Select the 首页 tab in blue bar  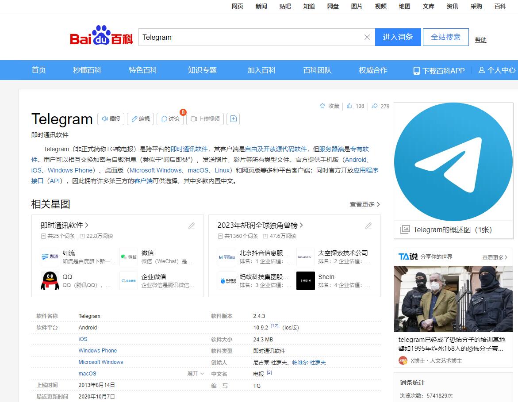[38, 70]
